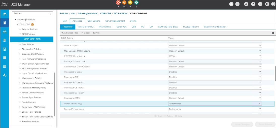Open LOM and PCIe Slots subtab

point(168,27)
